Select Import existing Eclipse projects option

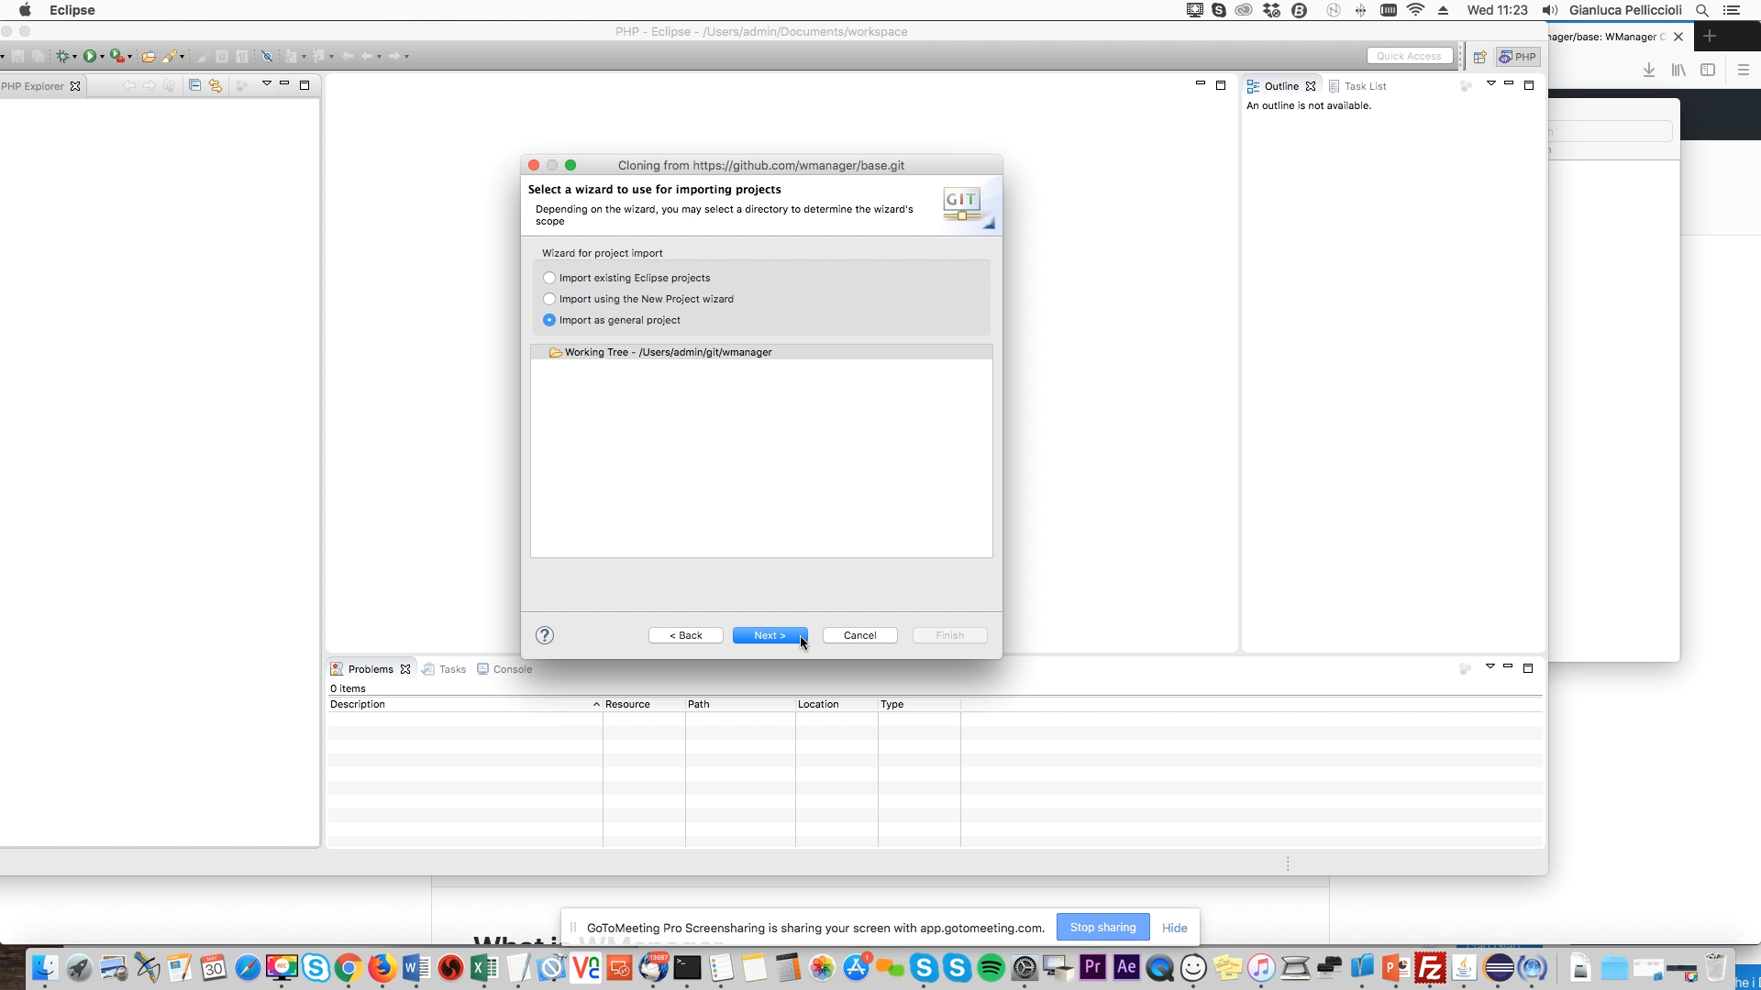coord(549,278)
